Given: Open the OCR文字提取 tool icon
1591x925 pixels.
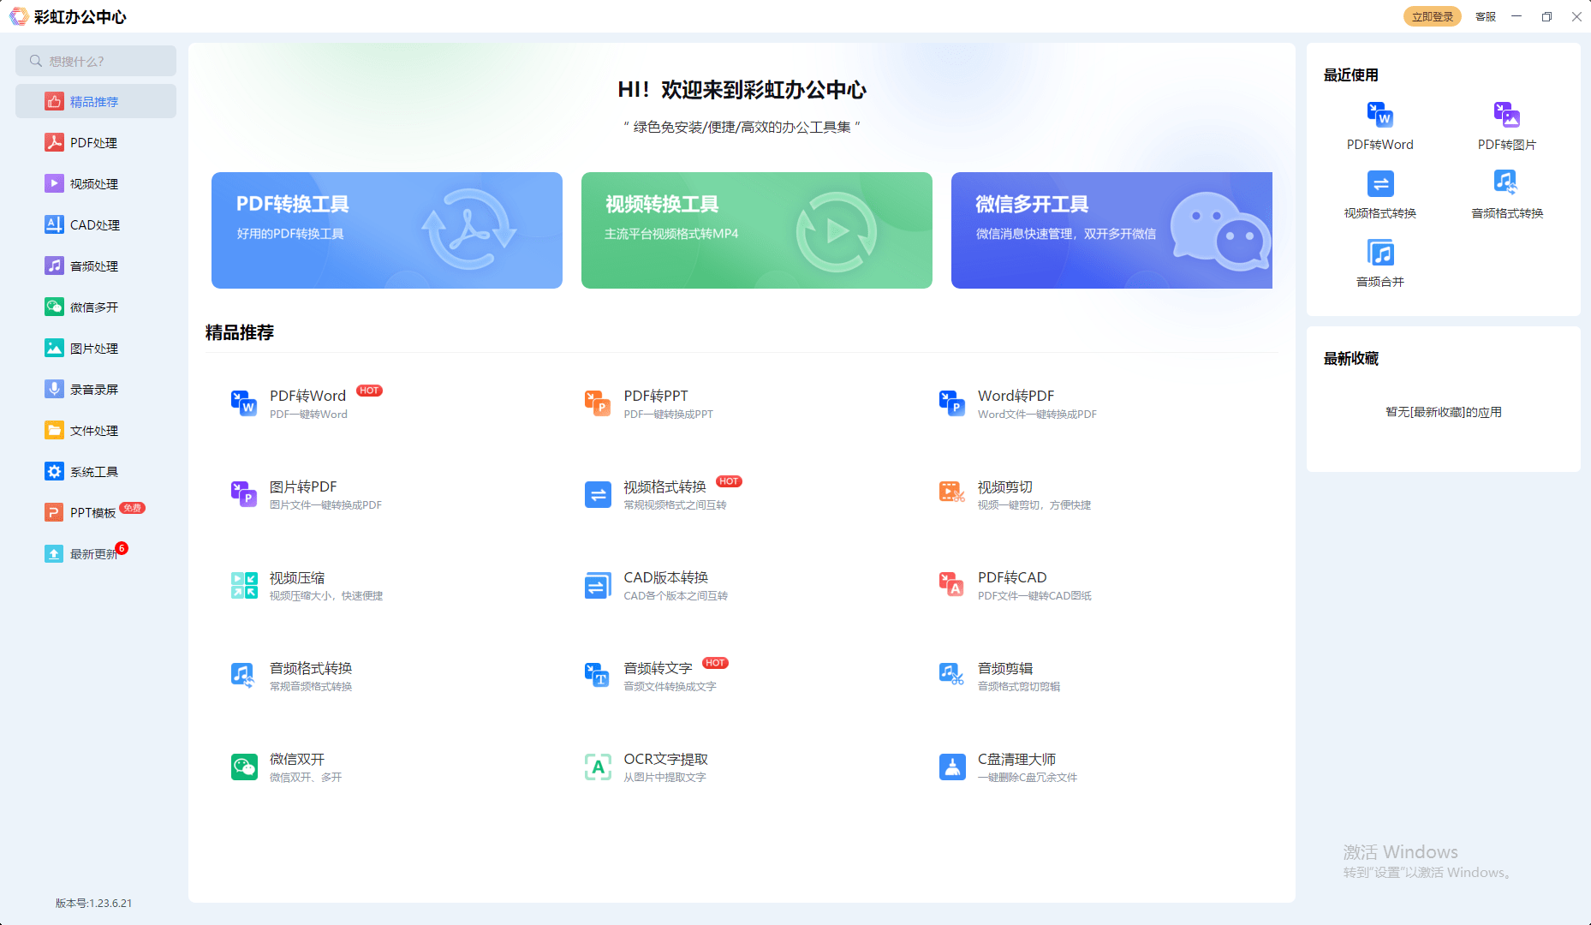Looking at the screenshot, I should coord(598,767).
